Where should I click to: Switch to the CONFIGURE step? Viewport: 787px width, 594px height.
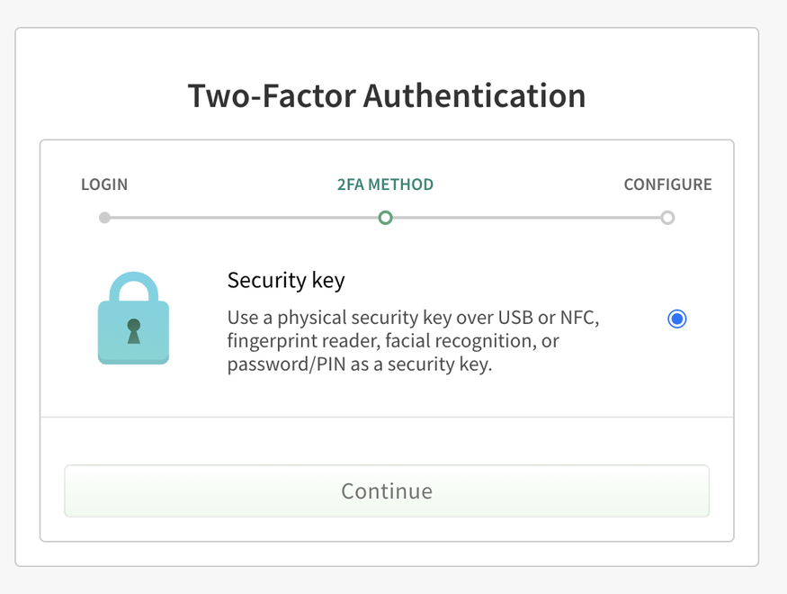(x=667, y=184)
